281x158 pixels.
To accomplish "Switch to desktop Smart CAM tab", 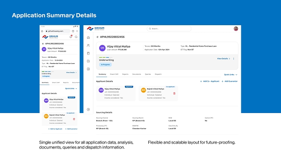I will [x=114, y=74].
